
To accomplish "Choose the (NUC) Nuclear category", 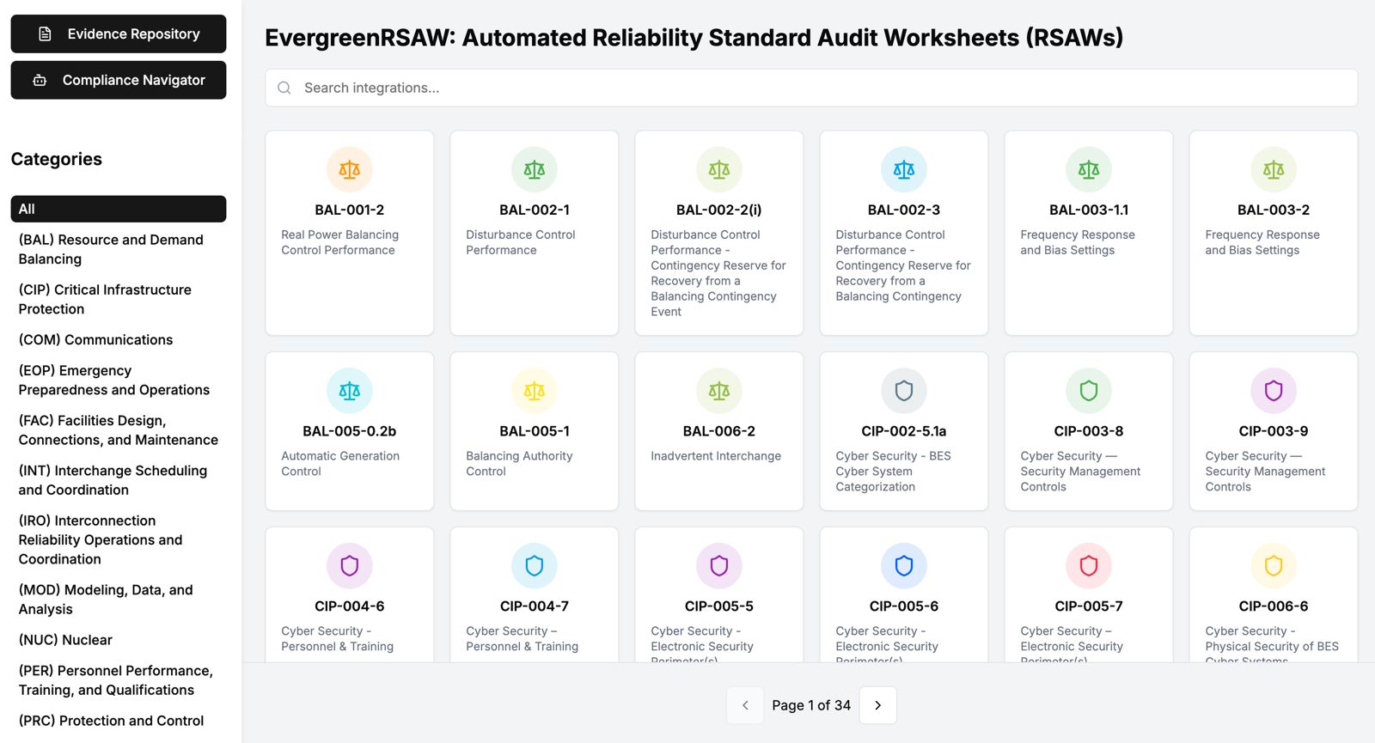I will tap(65, 640).
